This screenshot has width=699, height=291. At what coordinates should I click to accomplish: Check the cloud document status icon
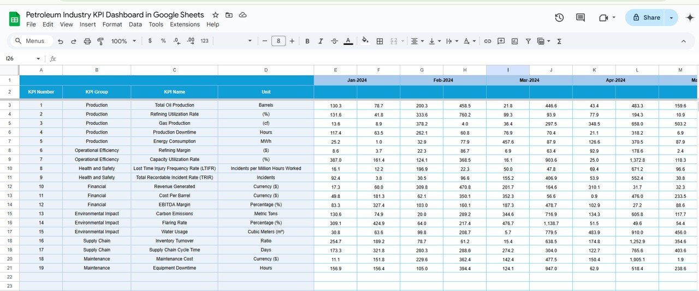pyautogui.click(x=242, y=15)
